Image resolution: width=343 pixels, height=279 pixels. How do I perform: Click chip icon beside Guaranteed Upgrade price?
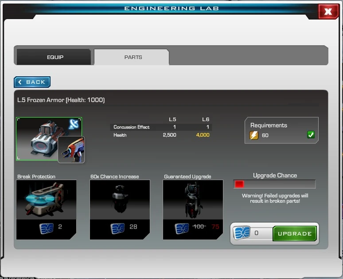(182, 228)
